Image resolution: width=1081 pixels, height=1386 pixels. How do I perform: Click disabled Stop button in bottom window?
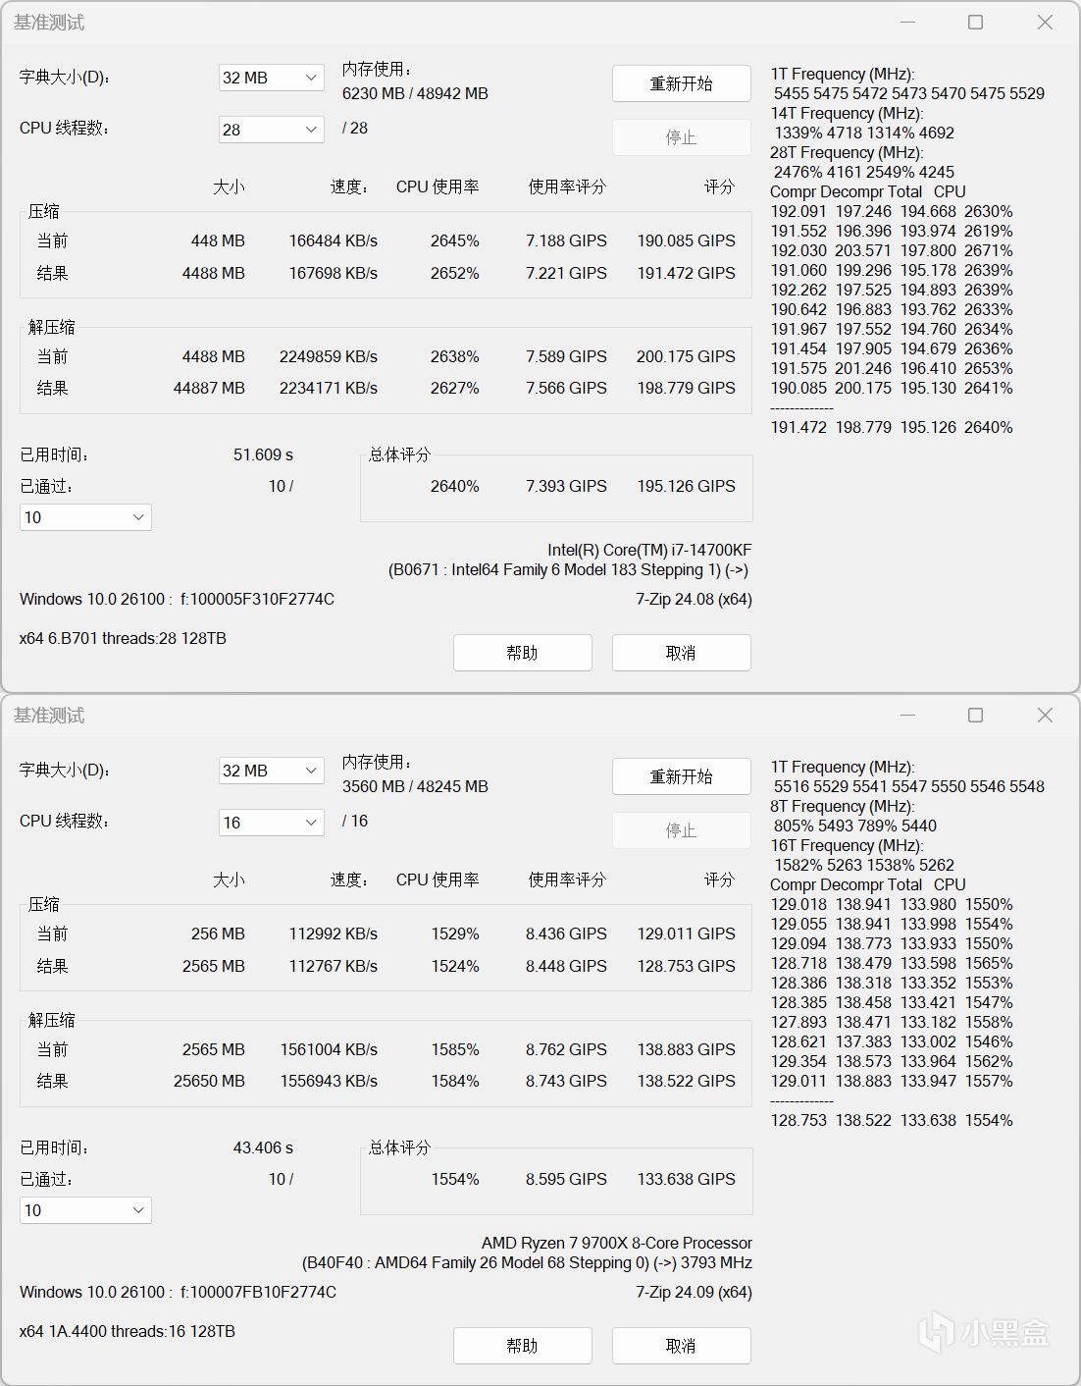pos(682,830)
